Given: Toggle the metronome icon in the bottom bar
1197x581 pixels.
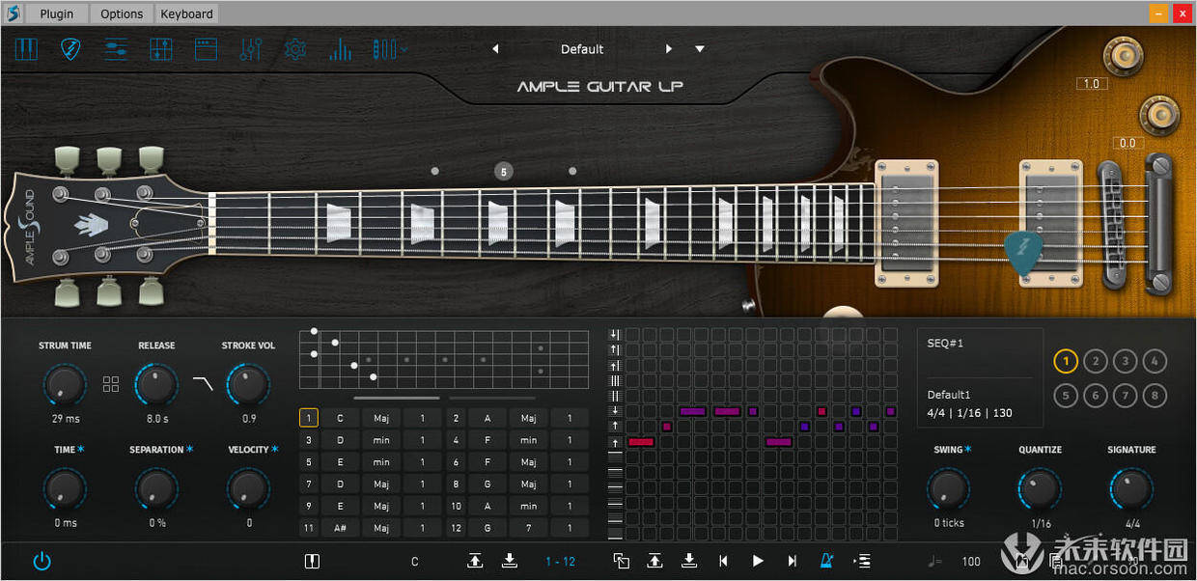Looking at the screenshot, I should click(827, 561).
